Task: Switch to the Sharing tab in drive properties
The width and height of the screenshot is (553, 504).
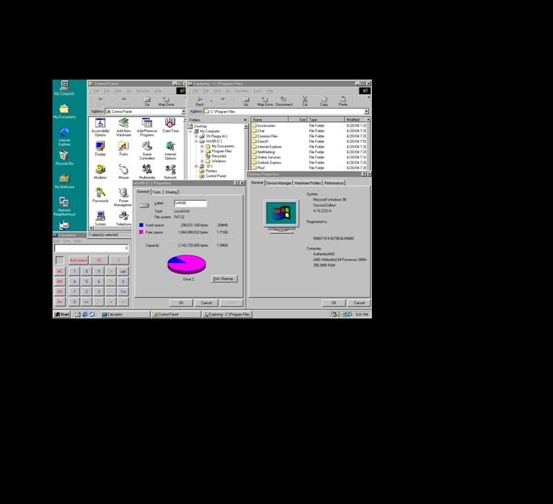Action: pos(171,192)
